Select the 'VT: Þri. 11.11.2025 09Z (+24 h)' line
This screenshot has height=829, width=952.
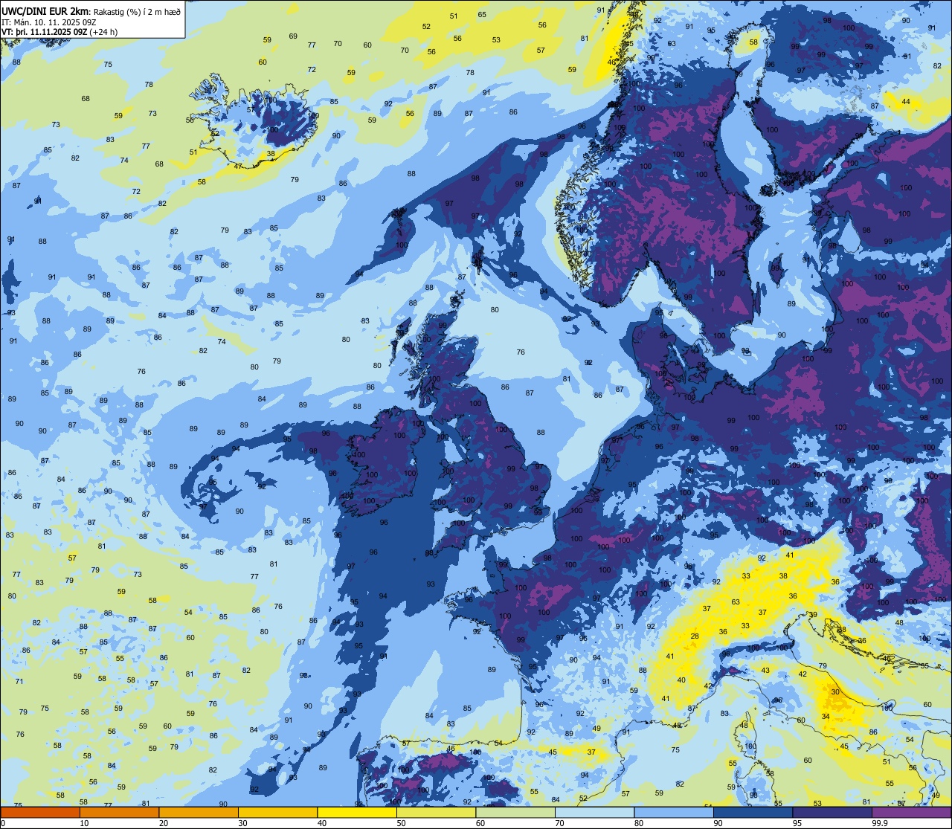pos(59,31)
